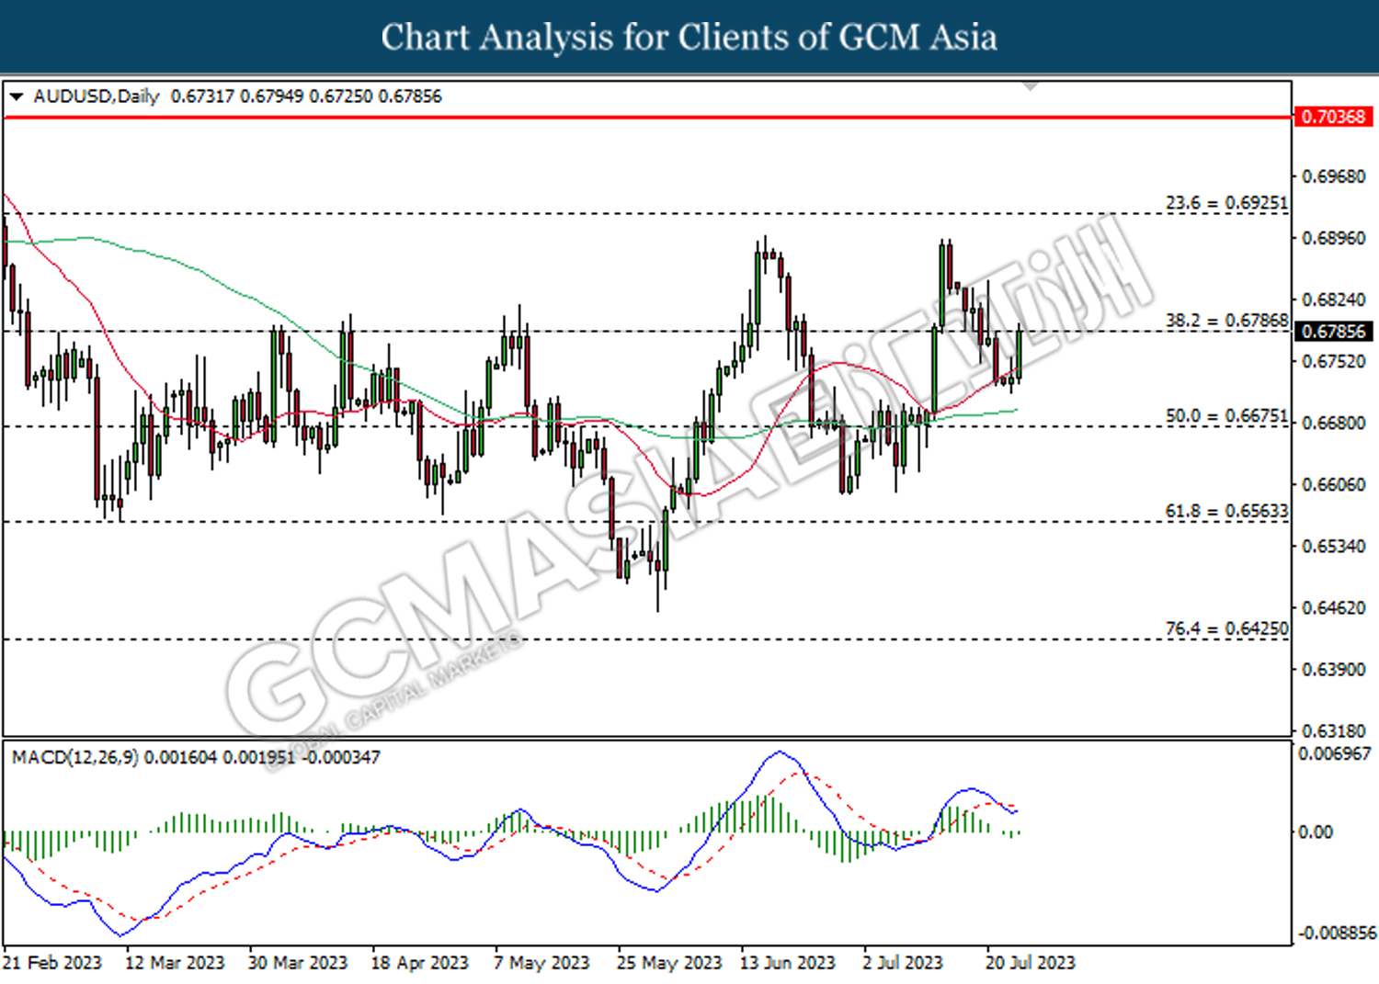This screenshot has width=1379, height=984.
Task: Click the price axis value 0.63180
Action: coord(1334,730)
